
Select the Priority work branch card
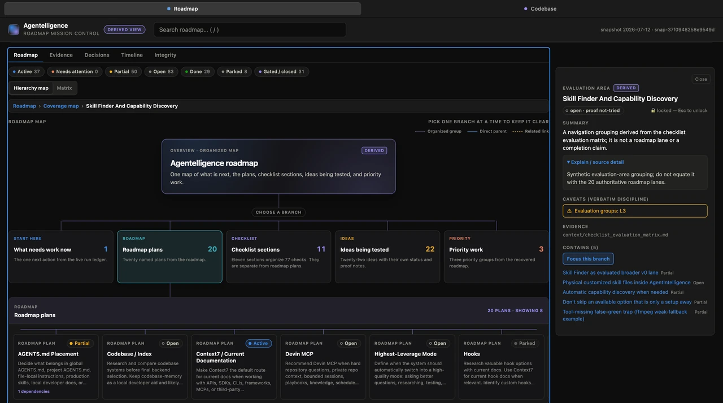pos(496,257)
